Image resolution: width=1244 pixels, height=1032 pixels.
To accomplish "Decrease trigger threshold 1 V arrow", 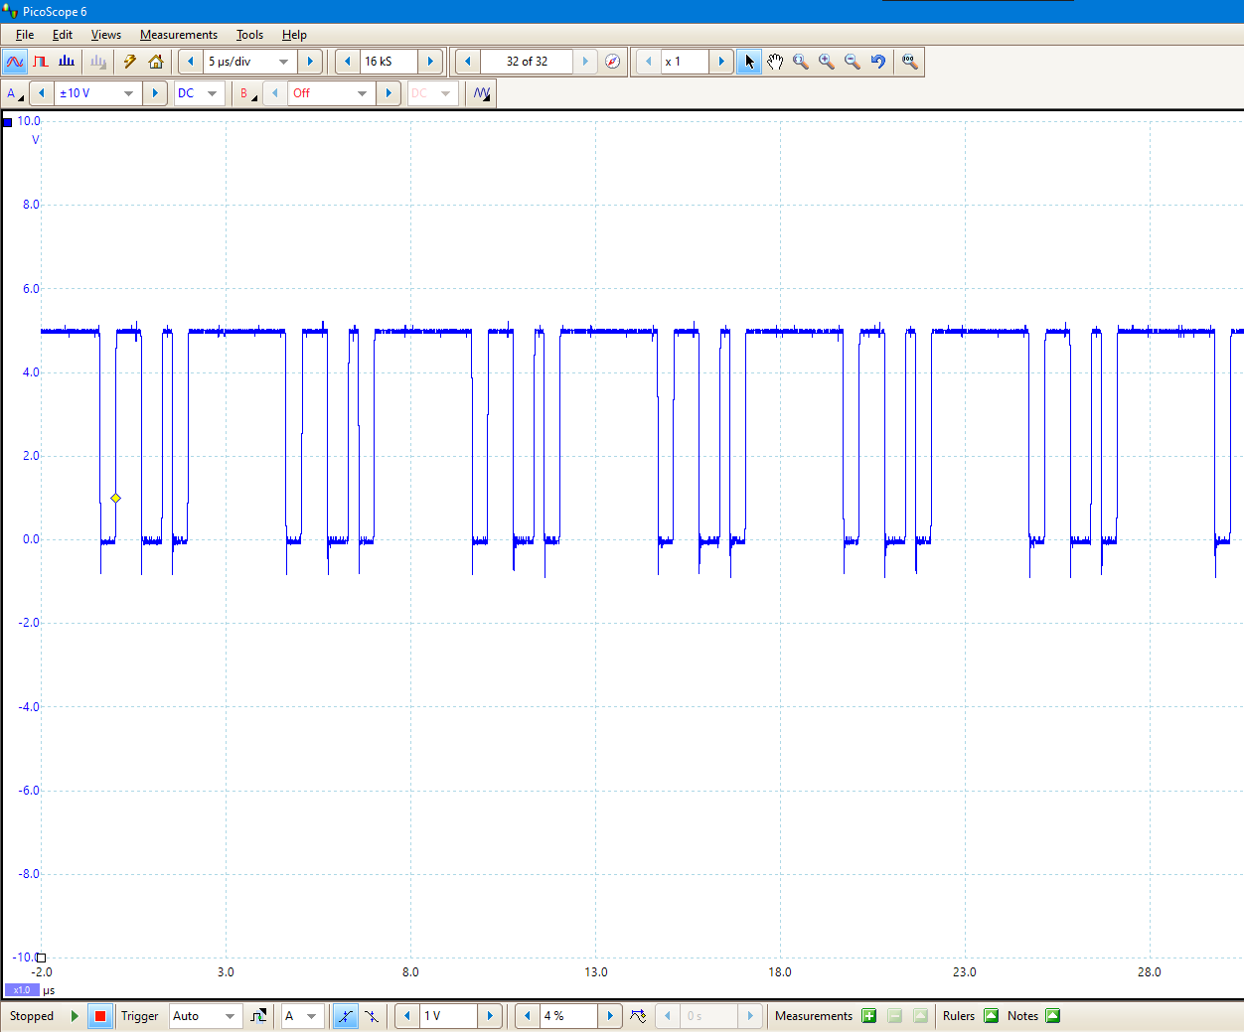I will point(407,1016).
